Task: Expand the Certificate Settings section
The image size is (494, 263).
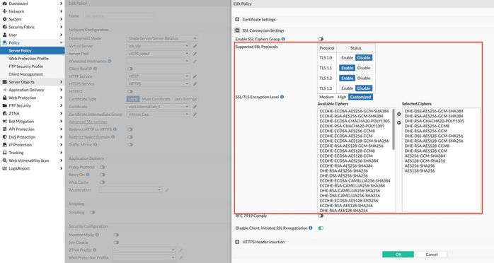Action: click(x=237, y=20)
